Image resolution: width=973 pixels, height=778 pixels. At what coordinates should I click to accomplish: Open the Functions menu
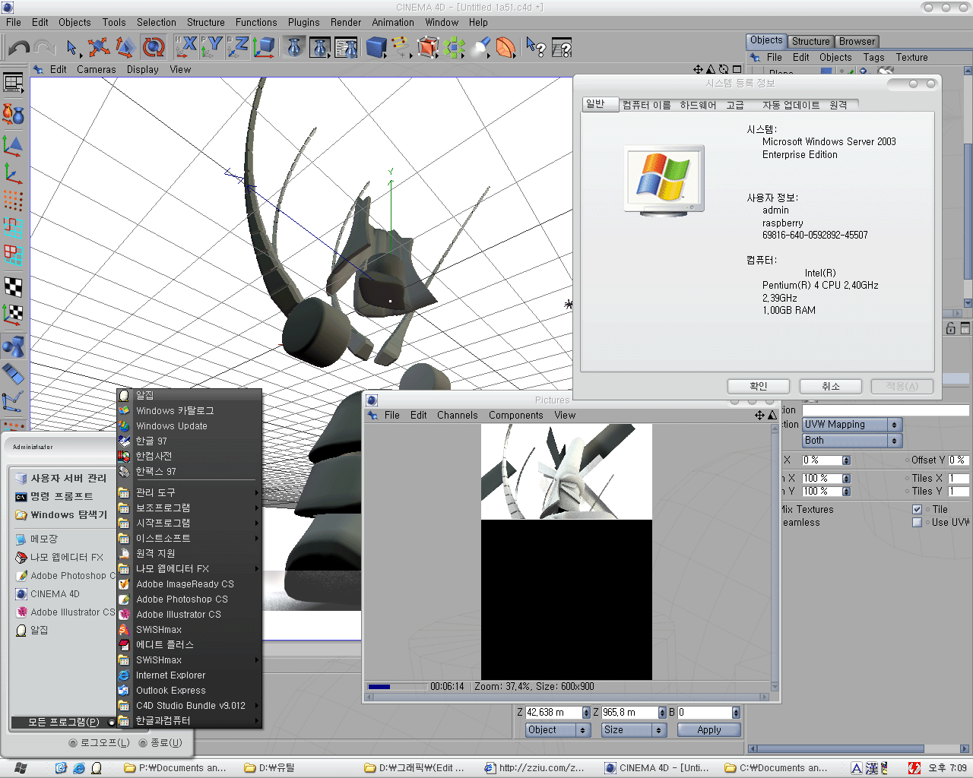click(256, 22)
